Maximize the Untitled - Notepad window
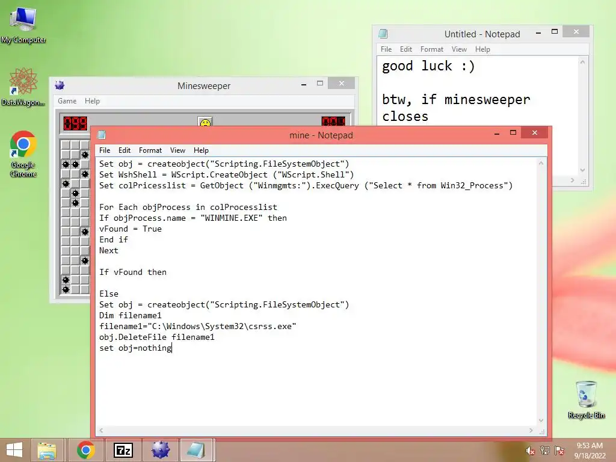616x462 pixels. click(555, 32)
